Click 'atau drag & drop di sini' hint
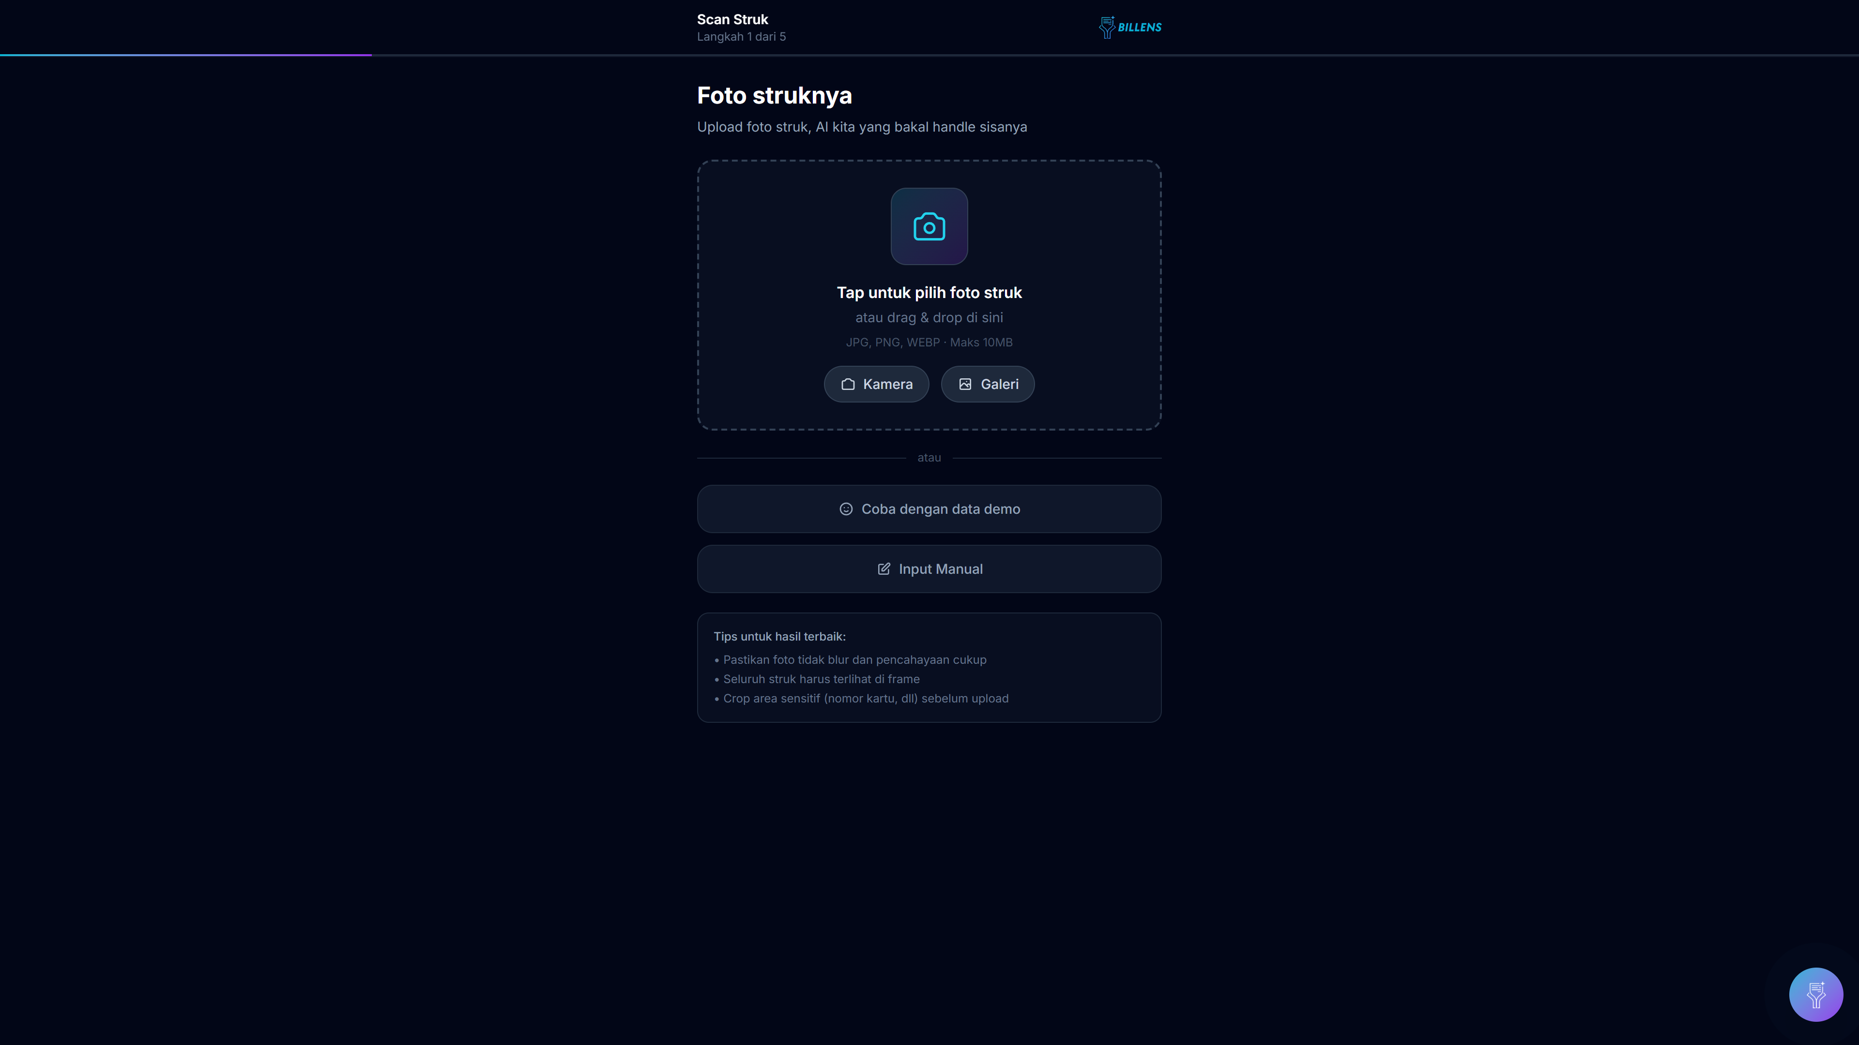 click(929, 317)
